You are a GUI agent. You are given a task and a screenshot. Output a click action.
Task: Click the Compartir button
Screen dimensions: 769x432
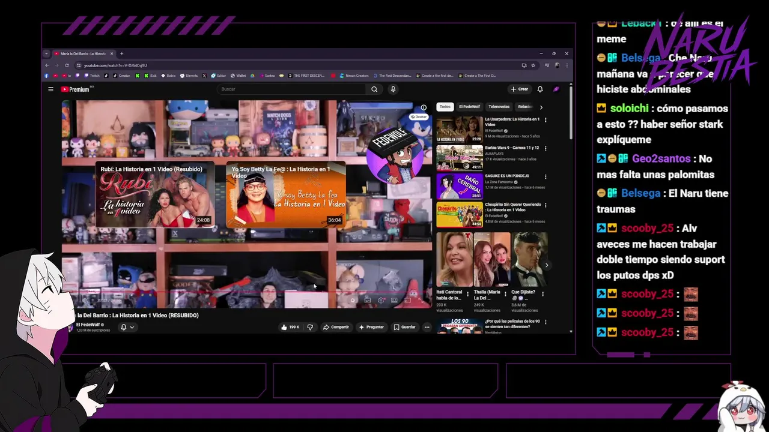[336, 327]
